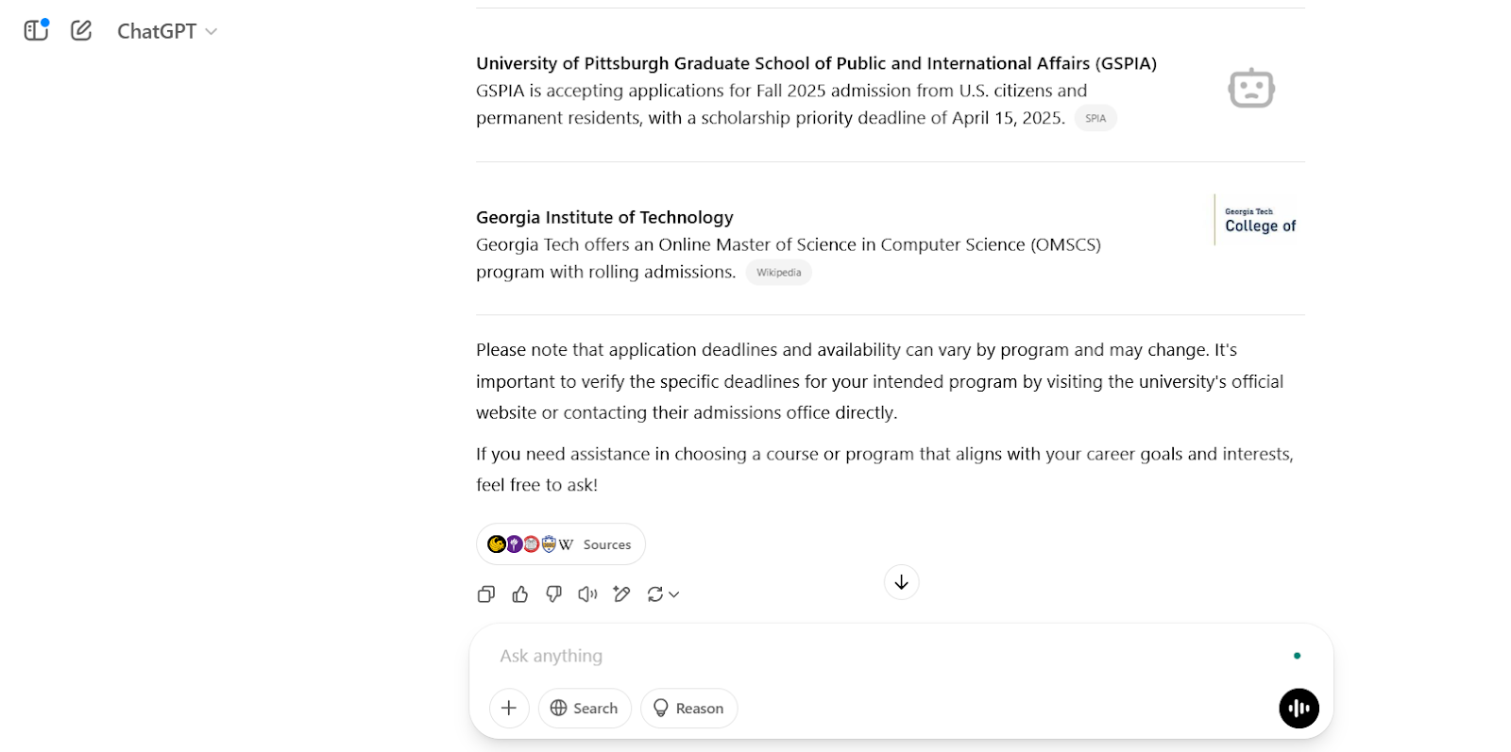Give a thumbs up to the response

click(520, 593)
